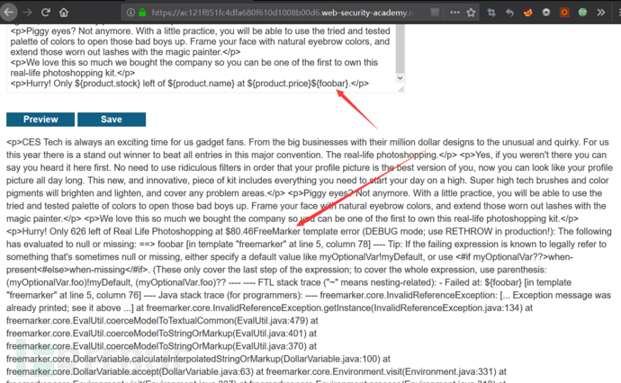Click the ${foobar} text in the template
Viewport: 621px width, 383px height.
pyautogui.click(x=330, y=84)
